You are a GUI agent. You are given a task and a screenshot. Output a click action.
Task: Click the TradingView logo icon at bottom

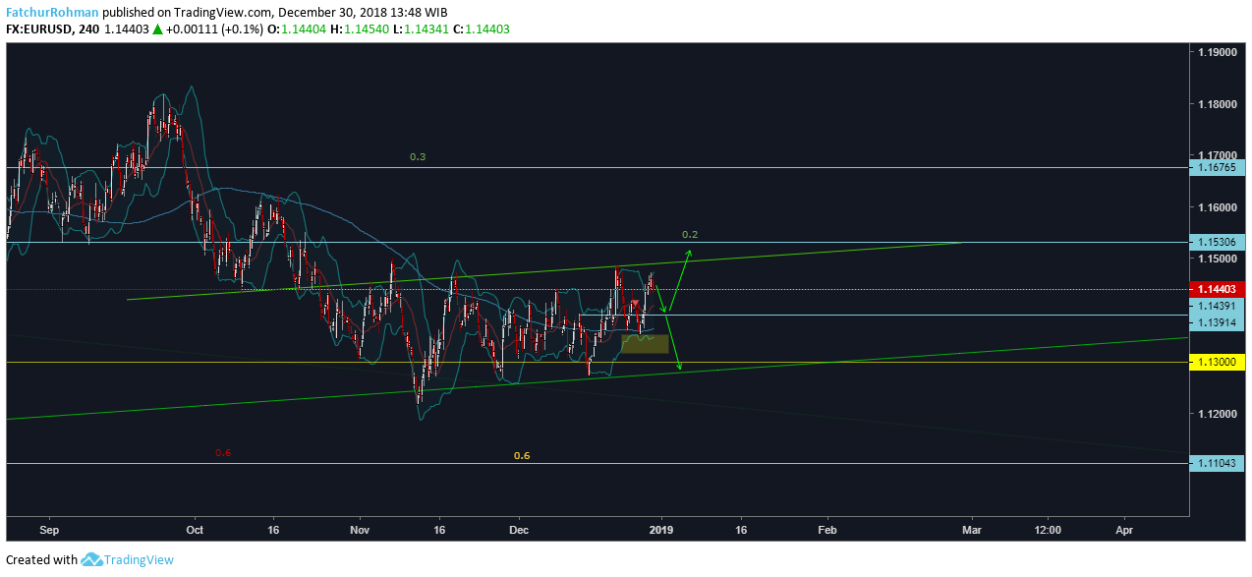point(92,559)
